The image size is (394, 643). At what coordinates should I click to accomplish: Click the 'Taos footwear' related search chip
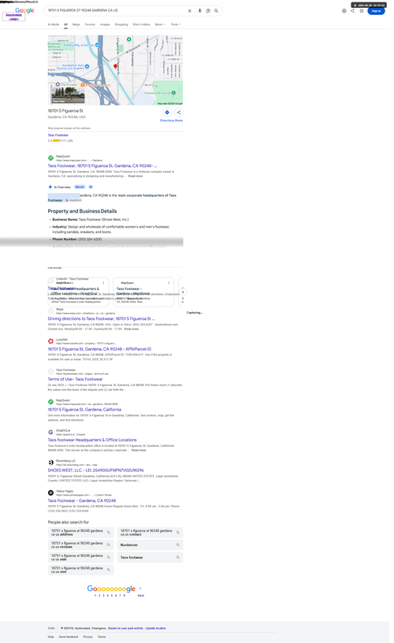tap(150, 558)
